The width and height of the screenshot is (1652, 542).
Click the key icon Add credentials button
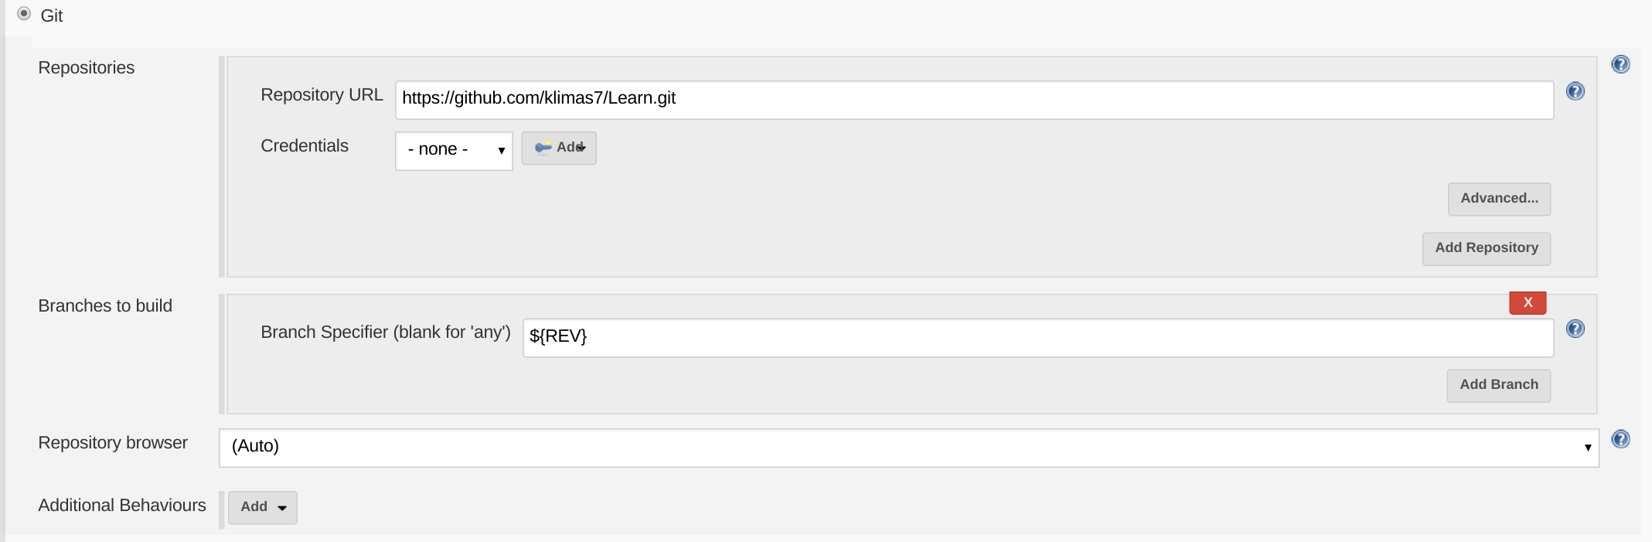point(558,148)
